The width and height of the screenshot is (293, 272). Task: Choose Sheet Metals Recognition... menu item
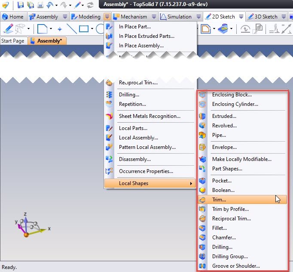pos(150,116)
